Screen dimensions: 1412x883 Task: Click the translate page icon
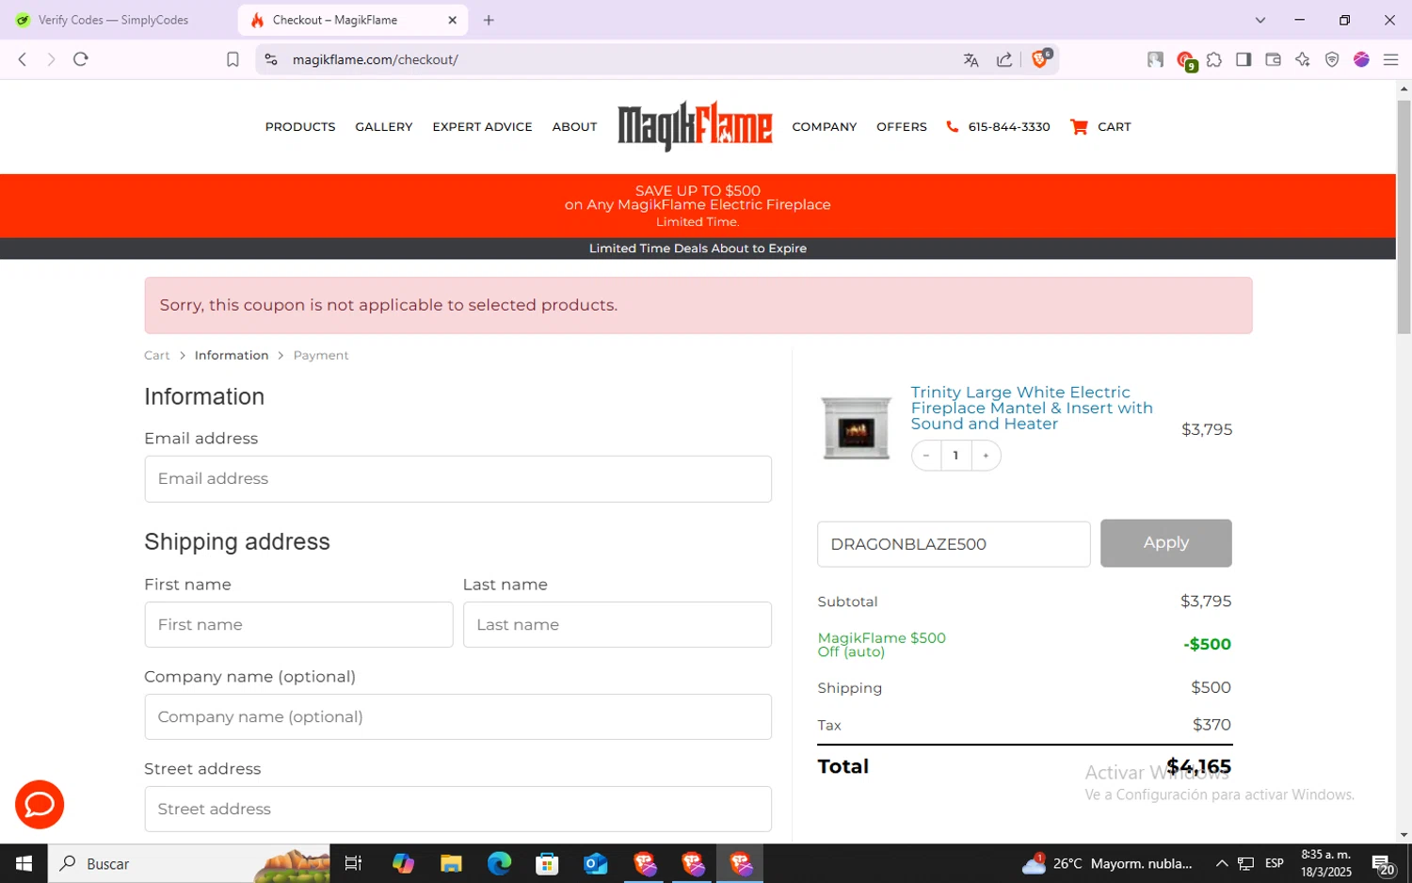(971, 59)
